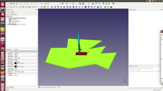163x91 pixels.
Task: Select the Draft Text 'A' tool
Action: 29,7
